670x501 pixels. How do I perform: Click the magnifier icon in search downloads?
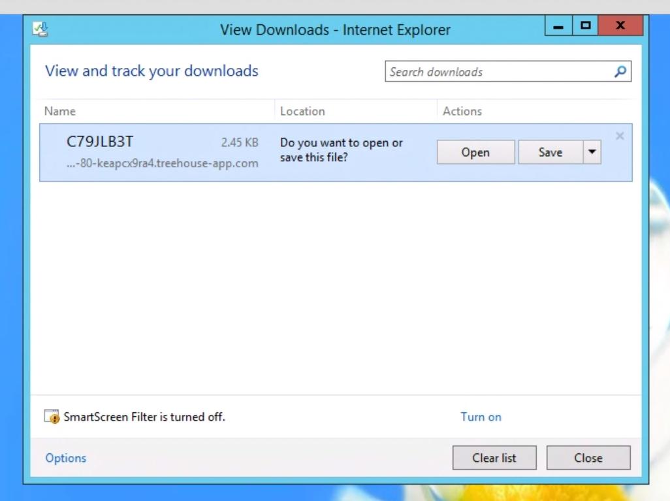(x=620, y=71)
